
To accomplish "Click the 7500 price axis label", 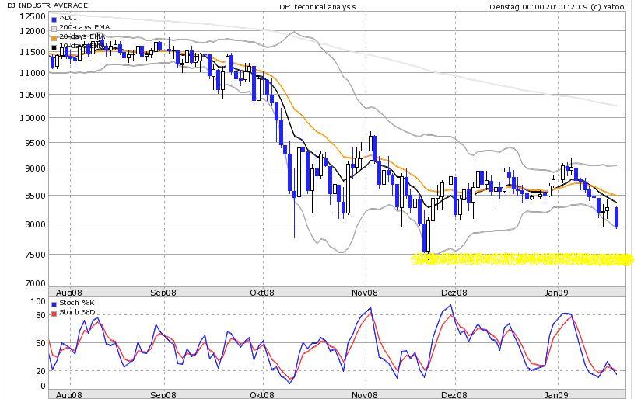I will click(35, 255).
